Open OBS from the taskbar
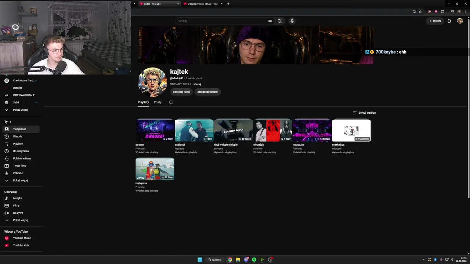The height and width of the screenshot is (264, 470). point(270,260)
